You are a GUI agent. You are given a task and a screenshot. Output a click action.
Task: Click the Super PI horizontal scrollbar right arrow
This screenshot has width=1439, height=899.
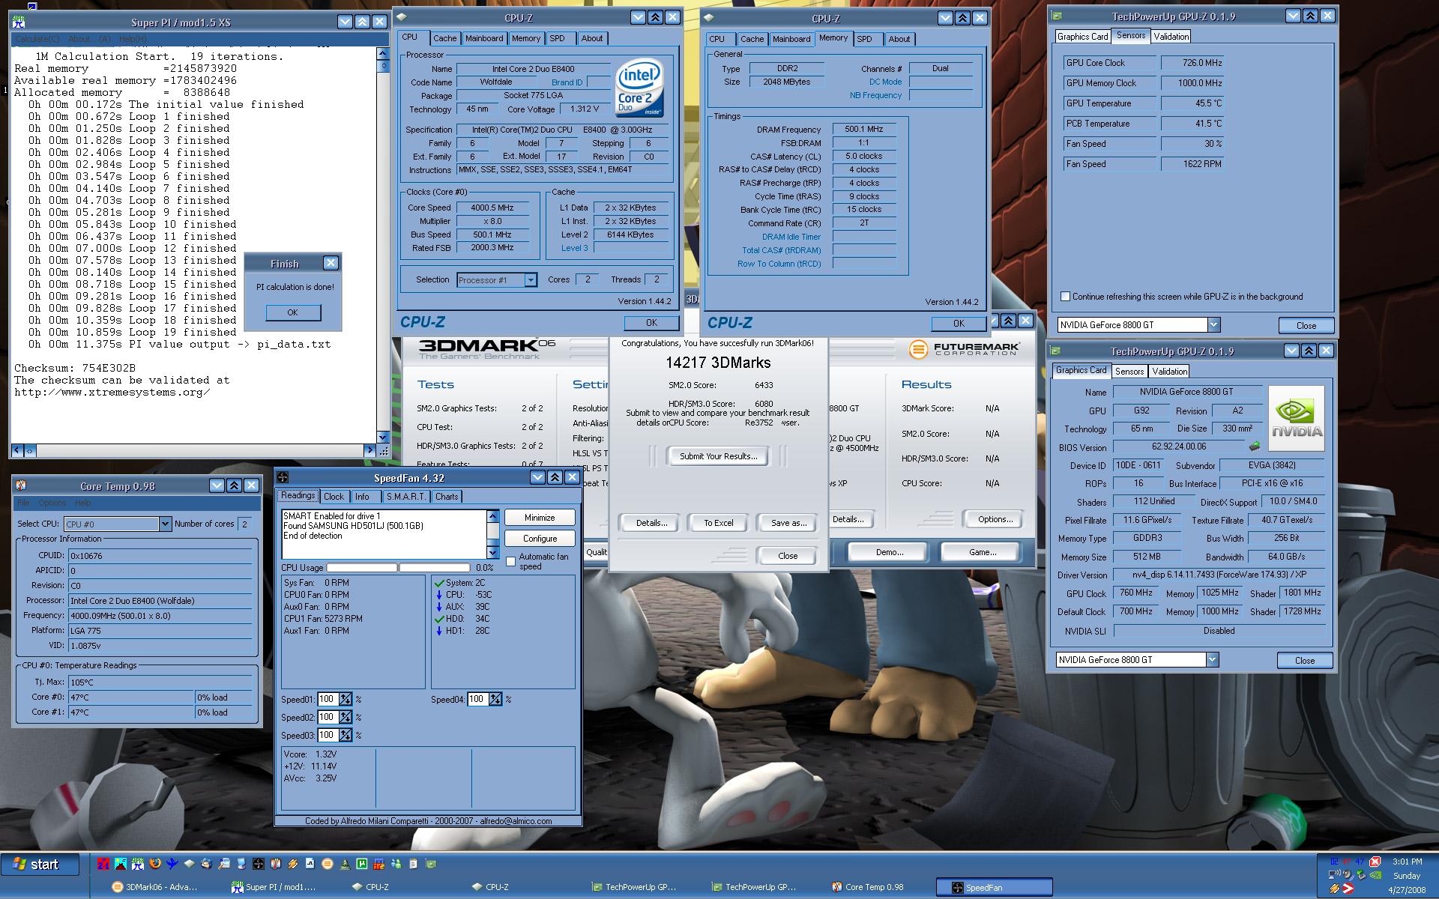(x=369, y=450)
